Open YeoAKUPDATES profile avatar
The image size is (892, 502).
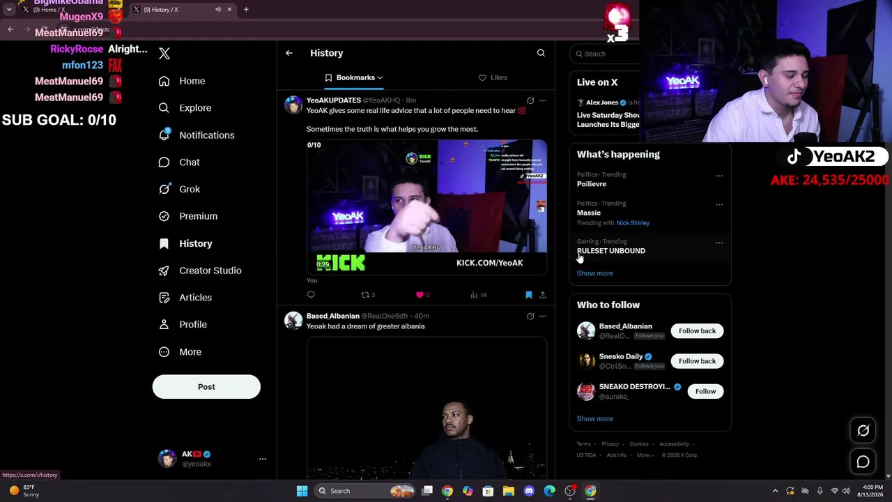click(x=293, y=105)
